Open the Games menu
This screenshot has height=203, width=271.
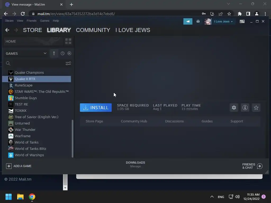44,21
